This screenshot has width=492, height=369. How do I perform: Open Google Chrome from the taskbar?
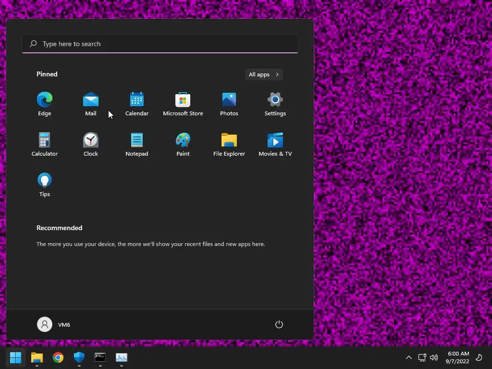(x=58, y=357)
